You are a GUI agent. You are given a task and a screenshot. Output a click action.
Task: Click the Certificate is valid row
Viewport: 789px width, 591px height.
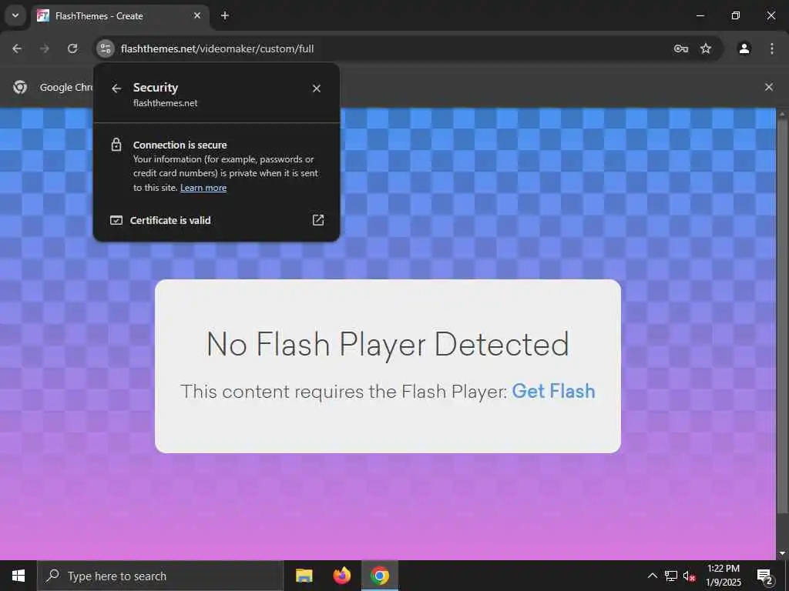tap(217, 220)
